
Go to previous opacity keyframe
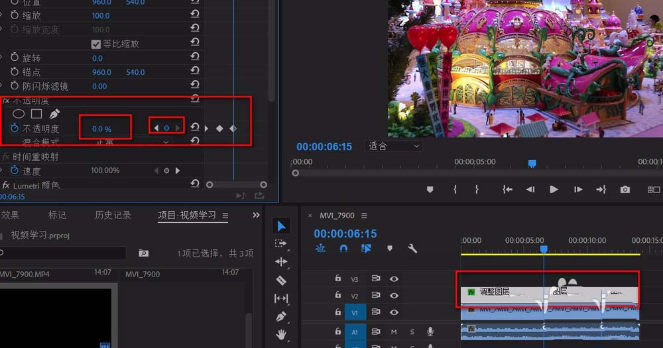pyautogui.click(x=156, y=128)
